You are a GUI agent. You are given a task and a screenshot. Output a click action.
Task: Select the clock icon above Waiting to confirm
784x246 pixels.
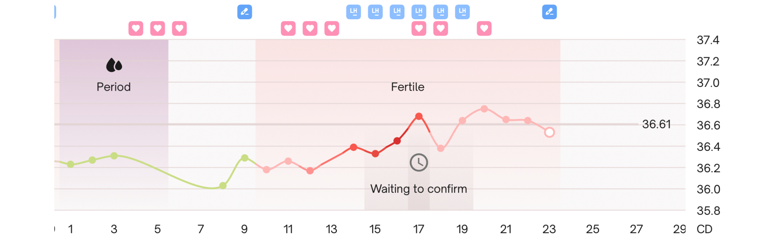(418, 162)
